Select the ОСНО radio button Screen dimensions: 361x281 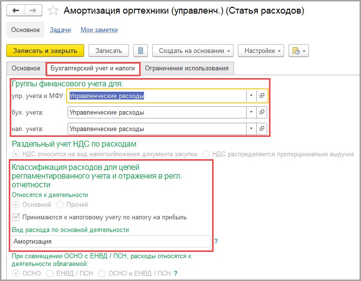[x=16, y=273]
